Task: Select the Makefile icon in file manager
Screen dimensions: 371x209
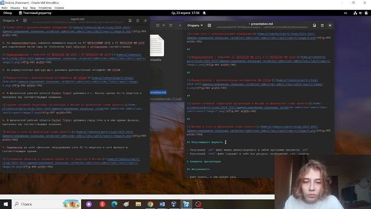Action: click(x=157, y=45)
